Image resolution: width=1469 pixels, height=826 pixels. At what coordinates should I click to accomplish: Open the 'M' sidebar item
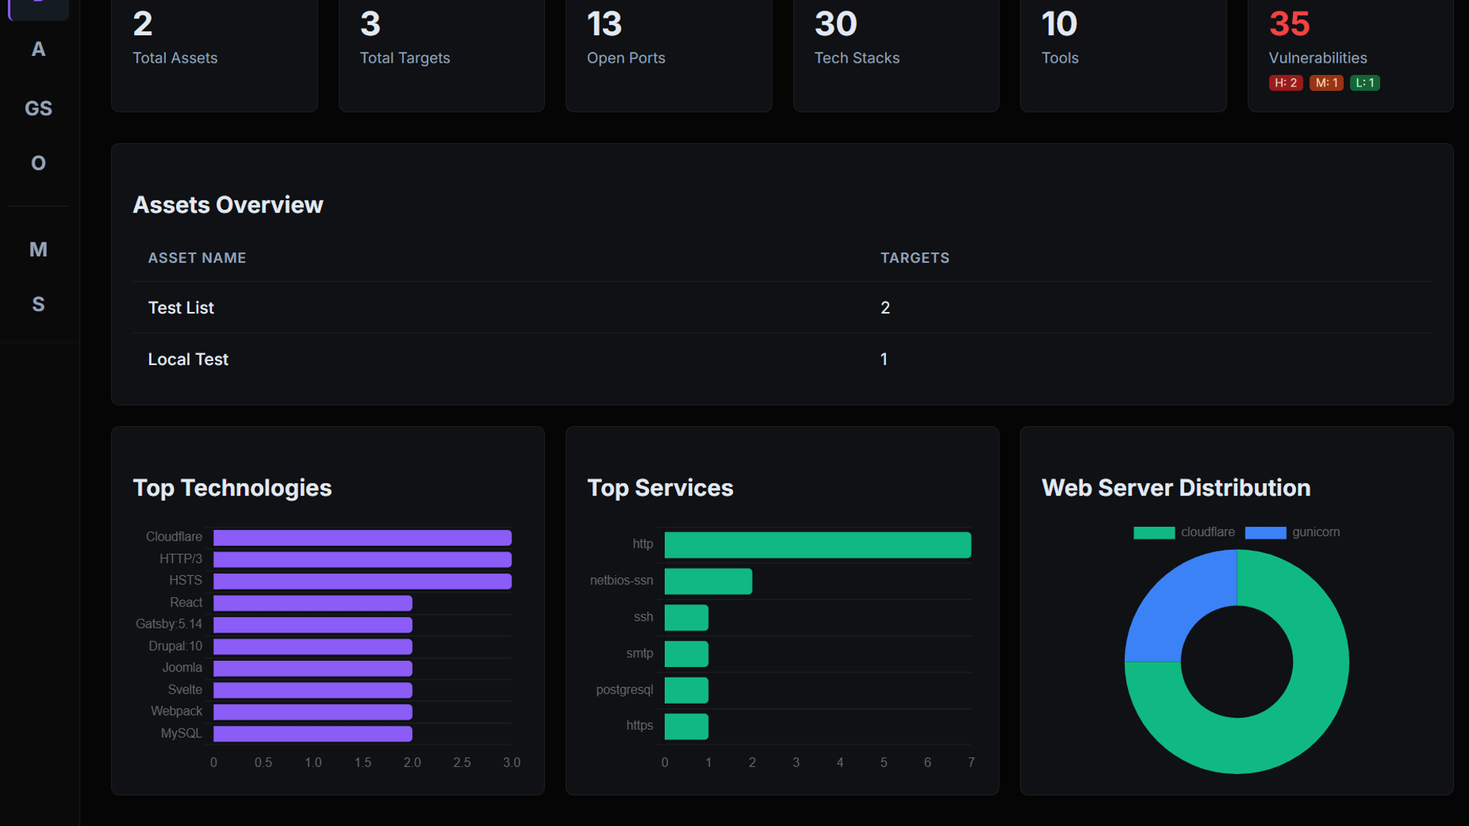pyautogui.click(x=38, y=249)
